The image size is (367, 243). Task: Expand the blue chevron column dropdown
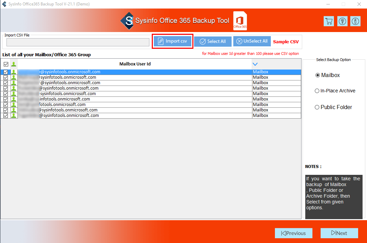point(255,64)
